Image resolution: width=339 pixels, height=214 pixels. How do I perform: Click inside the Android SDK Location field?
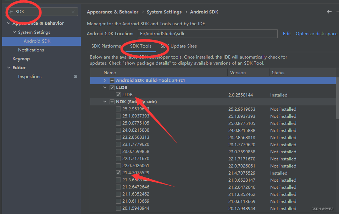(207, 34)
